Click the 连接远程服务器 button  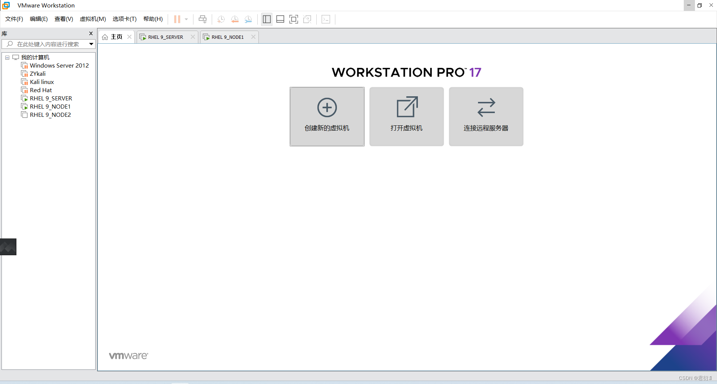(486, 116)
